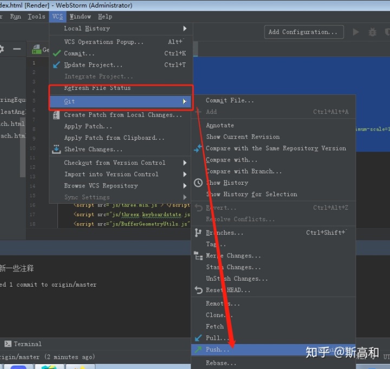The height and width of the screenshot is (369, 390).
Task: Select Apply Patch from Clipboard menu item
Action: pyautogui.click(x=121, y=138)
